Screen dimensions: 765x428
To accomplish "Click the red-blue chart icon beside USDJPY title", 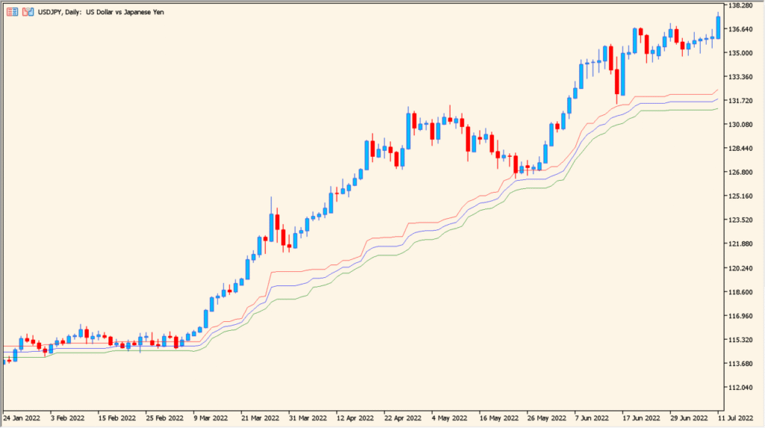I will click(28, 12).
